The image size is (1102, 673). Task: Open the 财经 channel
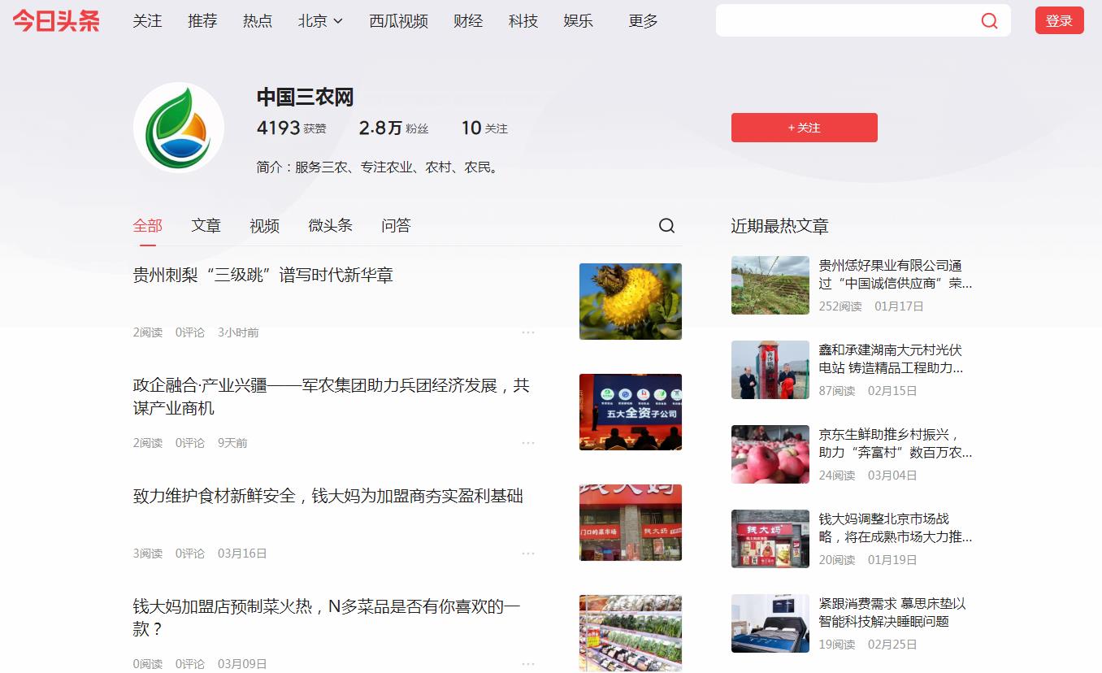pos(468,21)
